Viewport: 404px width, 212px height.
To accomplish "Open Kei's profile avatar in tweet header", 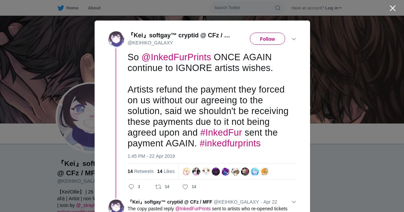I will 116,39.
